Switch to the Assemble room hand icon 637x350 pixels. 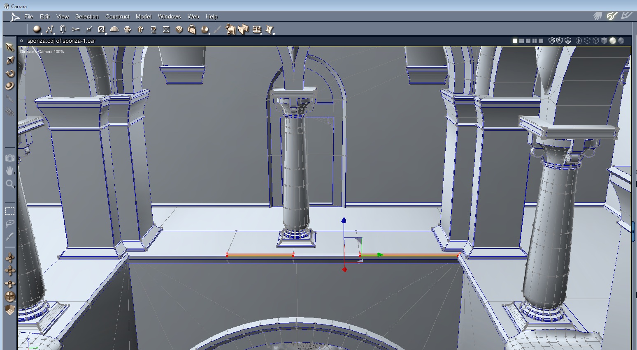(598, 16)
